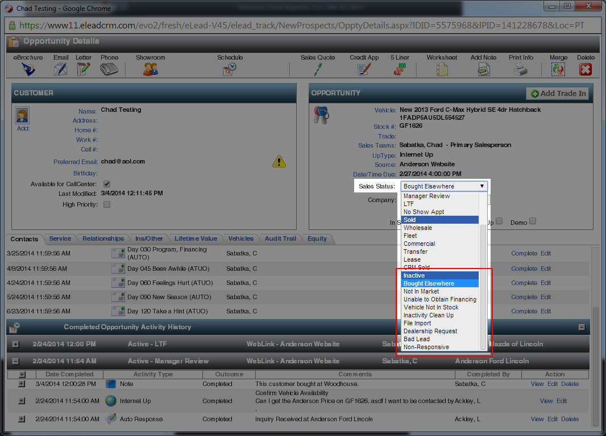This screenshot has width=606, height=436.
Task: Expand the Internet Up activity row
Action: 22,401
